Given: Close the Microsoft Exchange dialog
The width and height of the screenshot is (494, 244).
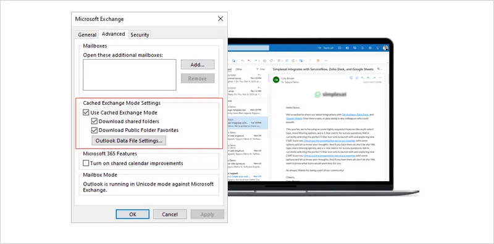Looking at the screenshot, I should tap(220, 19).
